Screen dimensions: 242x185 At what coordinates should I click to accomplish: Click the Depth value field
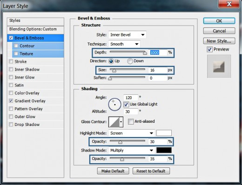[158, 53]
